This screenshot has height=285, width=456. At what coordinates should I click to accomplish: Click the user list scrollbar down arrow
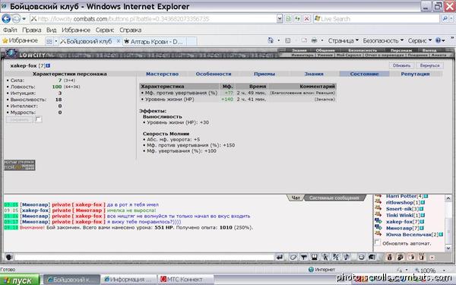point(448,248)
